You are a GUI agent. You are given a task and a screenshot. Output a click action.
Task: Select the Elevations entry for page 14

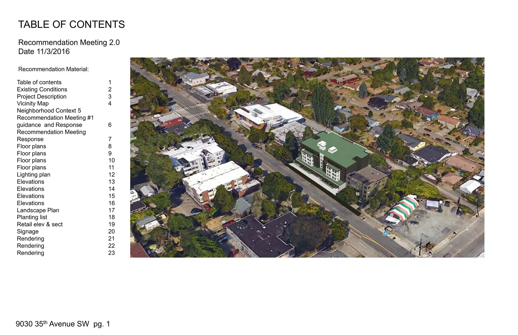tap(30, 189)
